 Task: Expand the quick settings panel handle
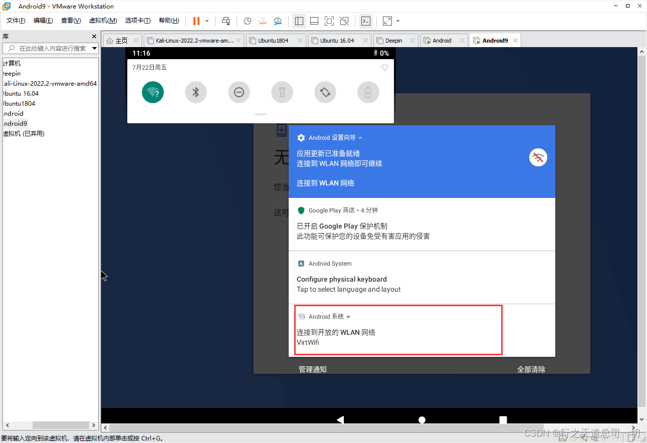click(261, 114)
